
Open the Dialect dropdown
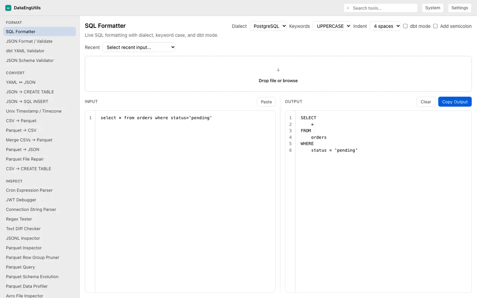268,26
